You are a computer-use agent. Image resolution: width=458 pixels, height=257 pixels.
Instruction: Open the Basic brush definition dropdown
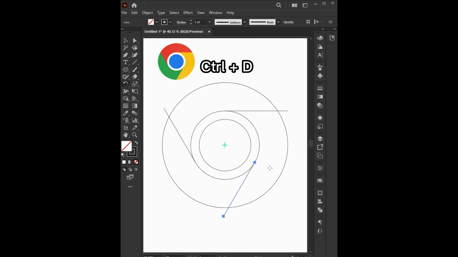(x=278, y=22)
